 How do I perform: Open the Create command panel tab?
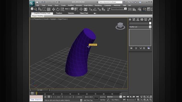[x=130, y=20]
